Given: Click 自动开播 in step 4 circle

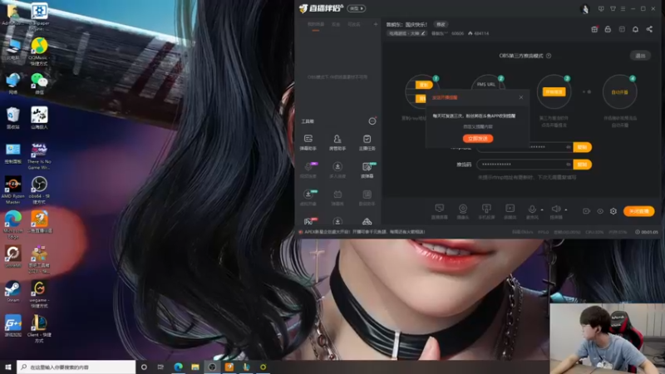Looking at the screenshot, I should (619, 92).
